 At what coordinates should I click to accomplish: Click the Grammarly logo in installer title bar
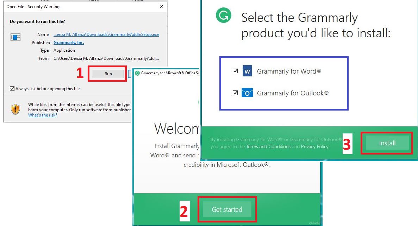(137, 73)
